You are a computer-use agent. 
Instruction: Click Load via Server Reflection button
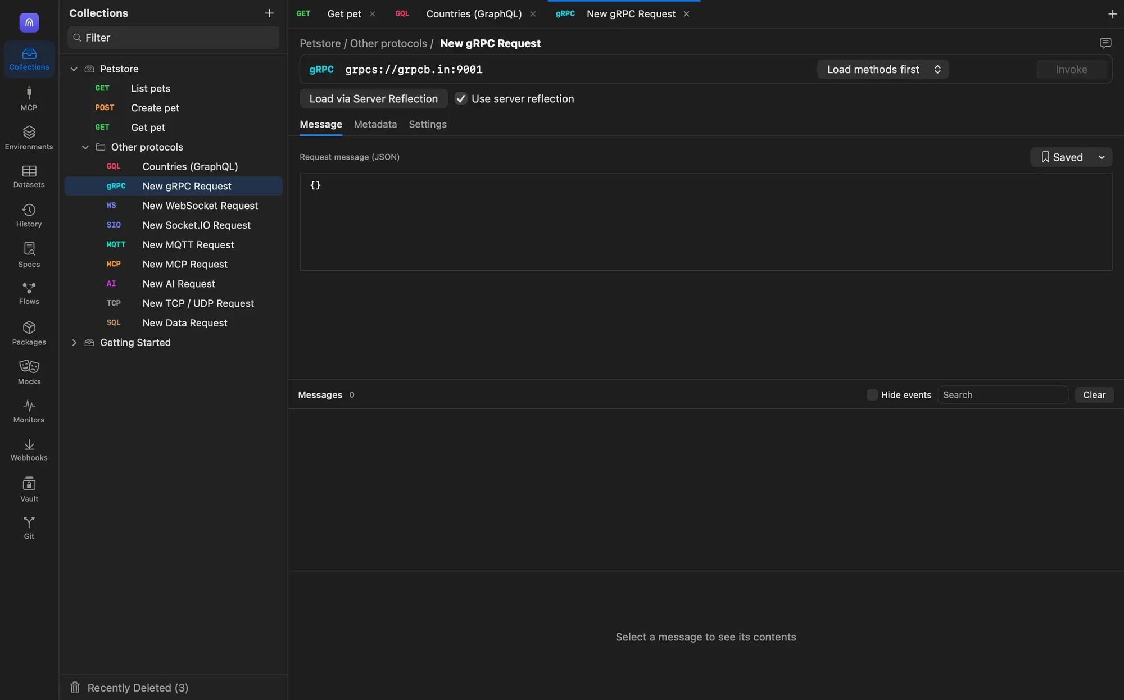374,99
